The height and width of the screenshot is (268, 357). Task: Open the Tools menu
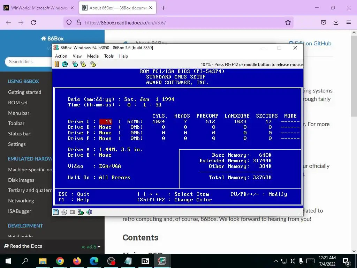click(109, 56)
